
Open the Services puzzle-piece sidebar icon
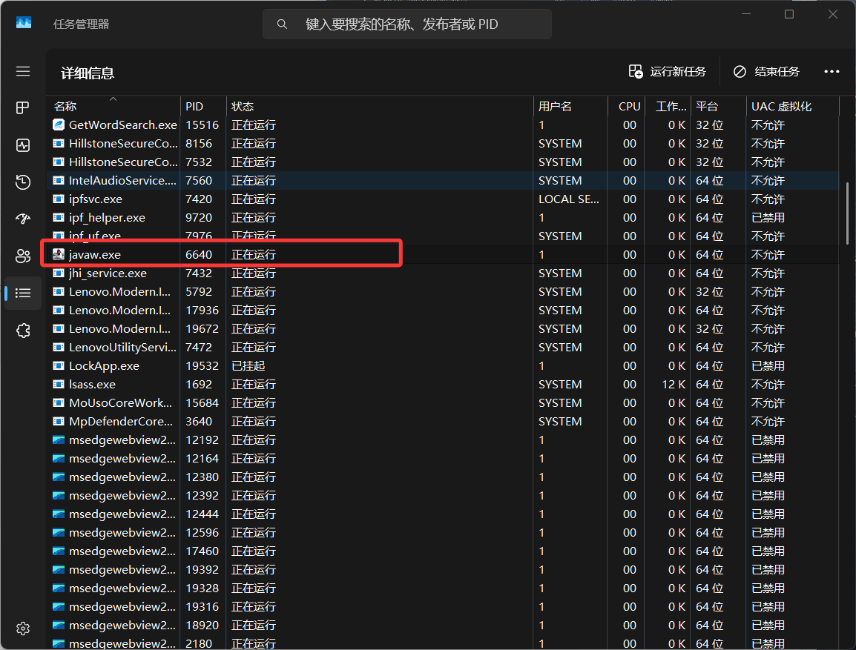click(x=23, y=330)
